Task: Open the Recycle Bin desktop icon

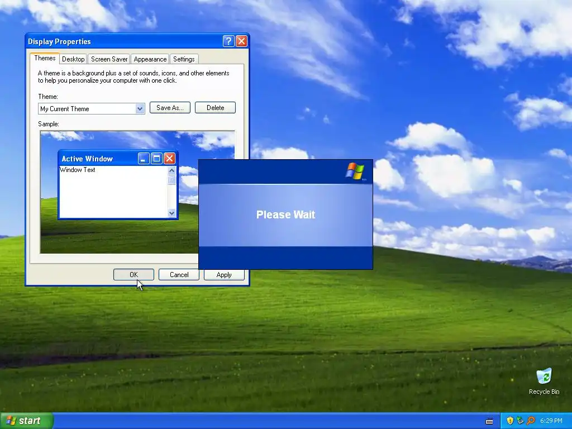Action: coord(544,381)
